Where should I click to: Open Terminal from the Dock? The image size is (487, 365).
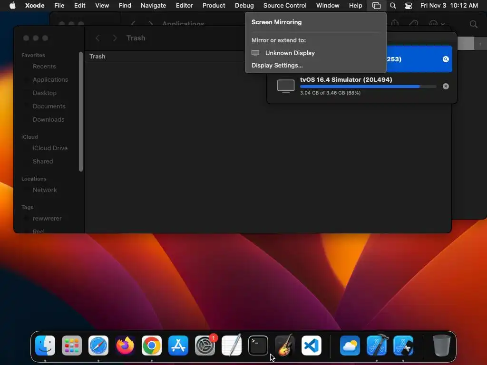tap(258, 346)
